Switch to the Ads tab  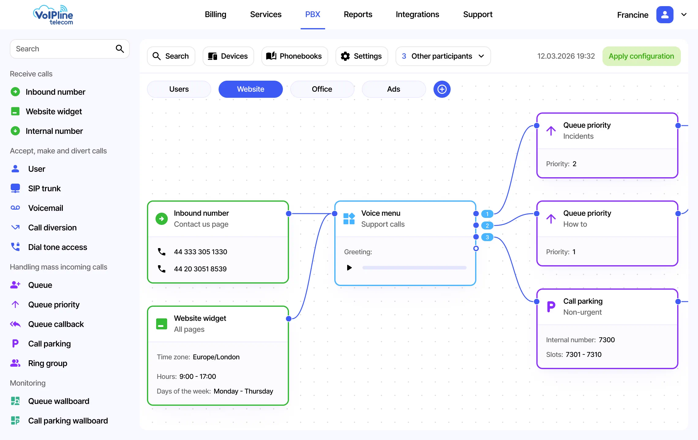coord(394,89)
